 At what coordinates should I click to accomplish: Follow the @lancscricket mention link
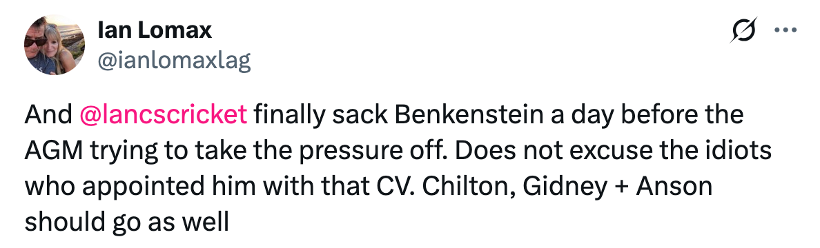tap(163, 115)
